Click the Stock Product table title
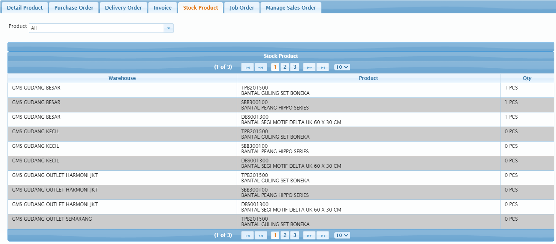Screen dimensions: 556x244 [281, 56]
